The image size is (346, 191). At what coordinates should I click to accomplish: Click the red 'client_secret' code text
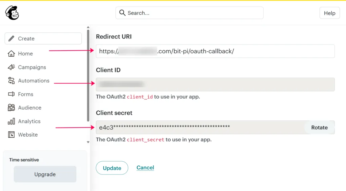pos(145,140)
